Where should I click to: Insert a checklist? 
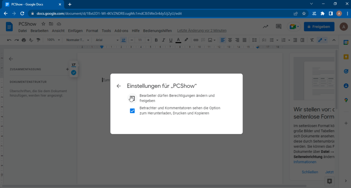[x=264, y=40]
